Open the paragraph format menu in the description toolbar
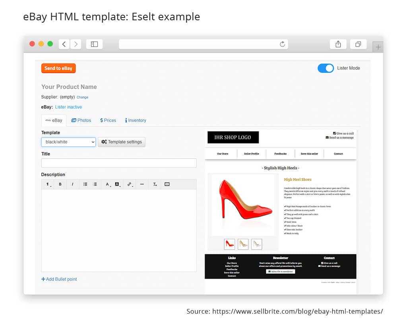 pyautogui.click(x=48, y=184)
